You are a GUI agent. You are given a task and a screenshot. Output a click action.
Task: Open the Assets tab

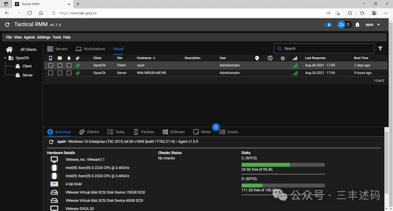coord(229,132)
